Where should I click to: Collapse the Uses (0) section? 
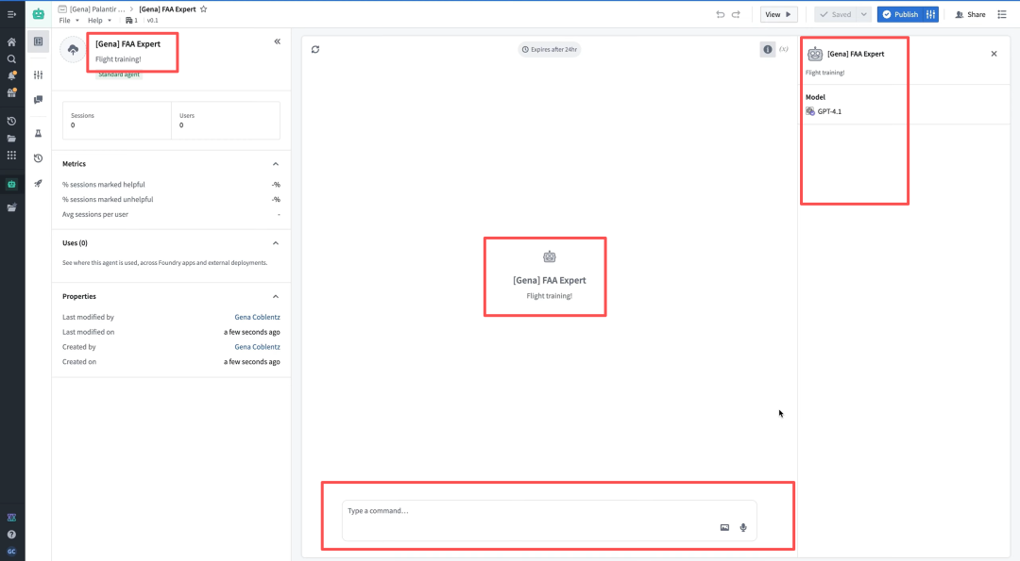276,243
